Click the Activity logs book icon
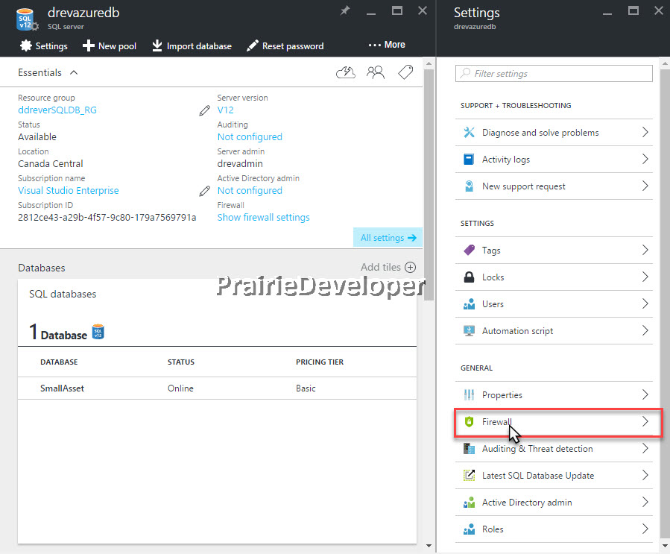 pos(470,160)
